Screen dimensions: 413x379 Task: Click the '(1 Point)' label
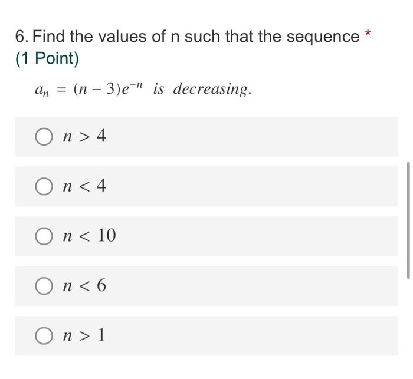(47, 58)
